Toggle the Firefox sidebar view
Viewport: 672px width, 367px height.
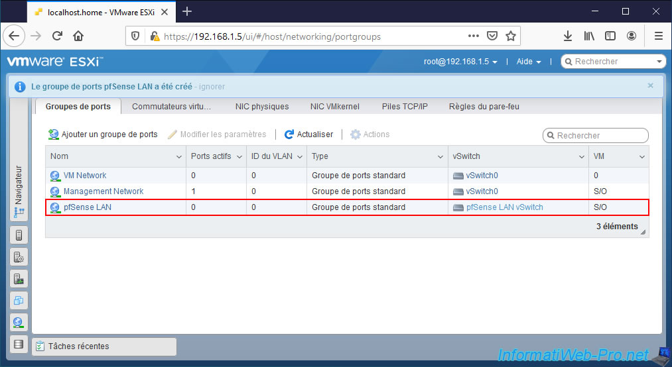tap(610, 36)
